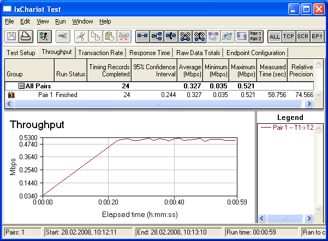Click the 58.756 measured time value
Screen dimensions: 328x241
(277, 95)
